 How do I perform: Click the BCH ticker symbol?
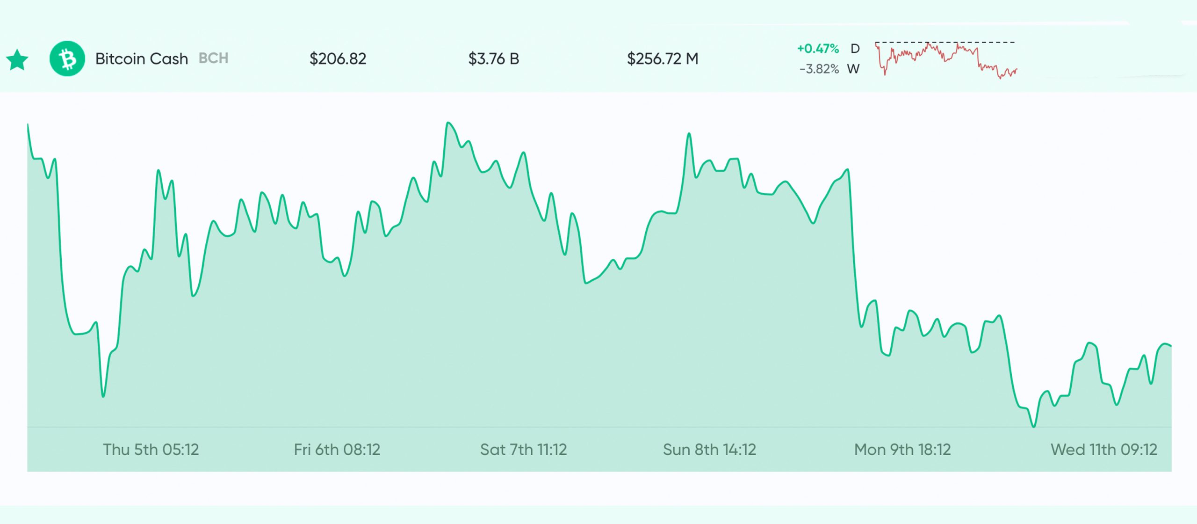click(213, 58)
